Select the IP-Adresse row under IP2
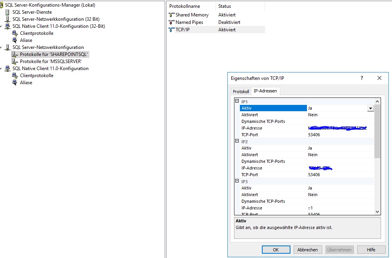The image size is (392, 258). pos(307,168)
